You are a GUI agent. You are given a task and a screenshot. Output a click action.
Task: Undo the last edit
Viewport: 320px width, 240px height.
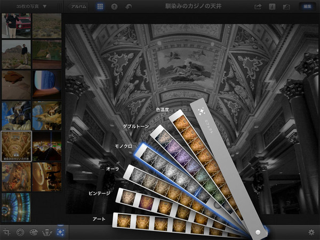tap(129, 7)
